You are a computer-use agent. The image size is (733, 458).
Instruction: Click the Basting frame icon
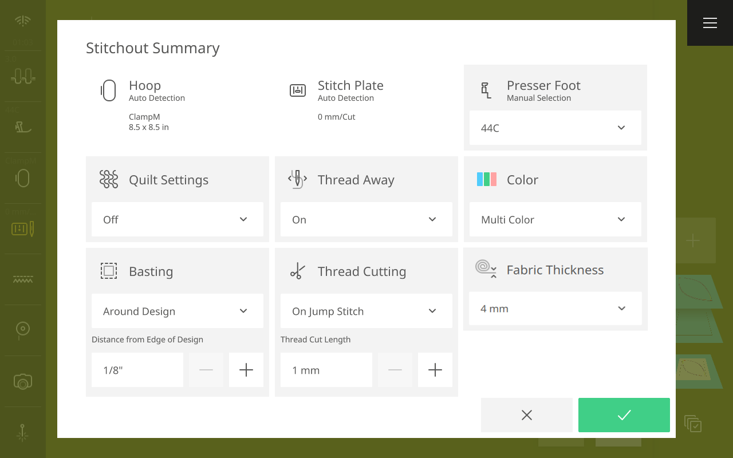point(109,271)
